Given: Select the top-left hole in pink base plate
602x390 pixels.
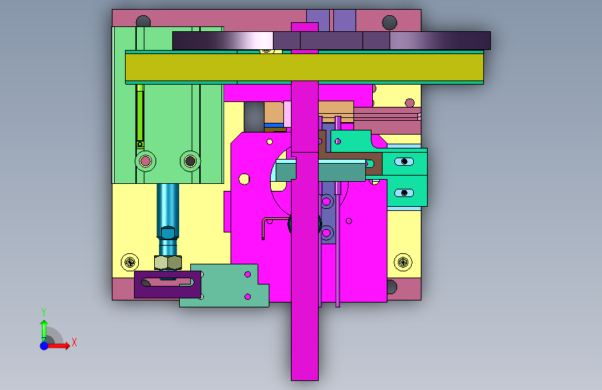Looking at the screenshot, I should (x=143, y=21).
